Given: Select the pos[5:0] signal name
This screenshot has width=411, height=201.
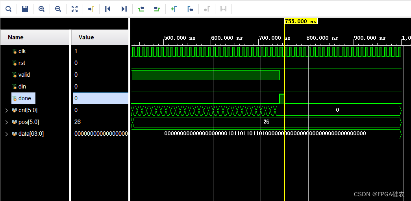Looking at the screenshot, I should pos(28,122).
